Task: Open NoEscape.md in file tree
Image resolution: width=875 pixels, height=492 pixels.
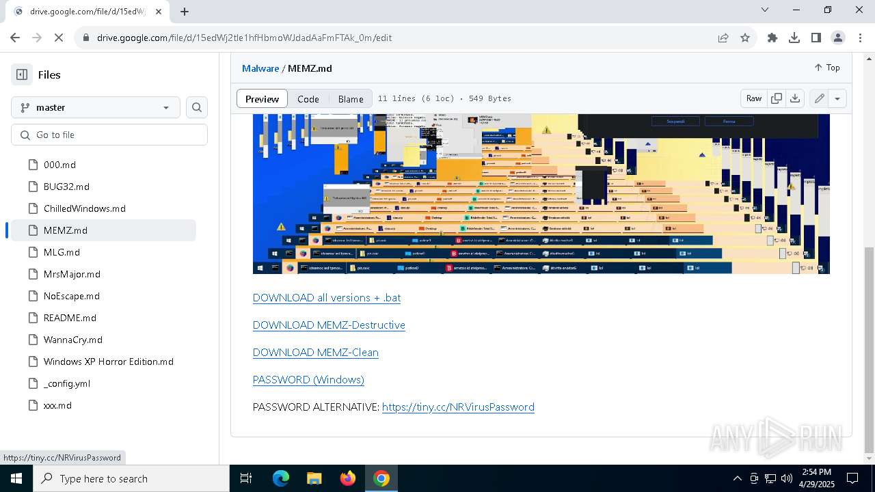Action: click(x=71, y=296)
